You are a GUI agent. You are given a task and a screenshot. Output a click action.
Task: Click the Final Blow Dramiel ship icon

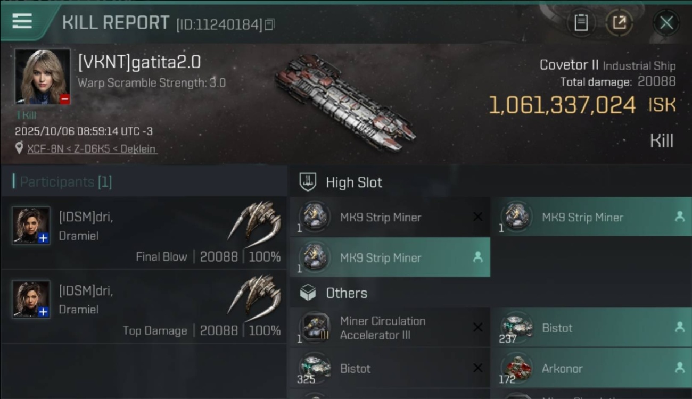point(255,220)
